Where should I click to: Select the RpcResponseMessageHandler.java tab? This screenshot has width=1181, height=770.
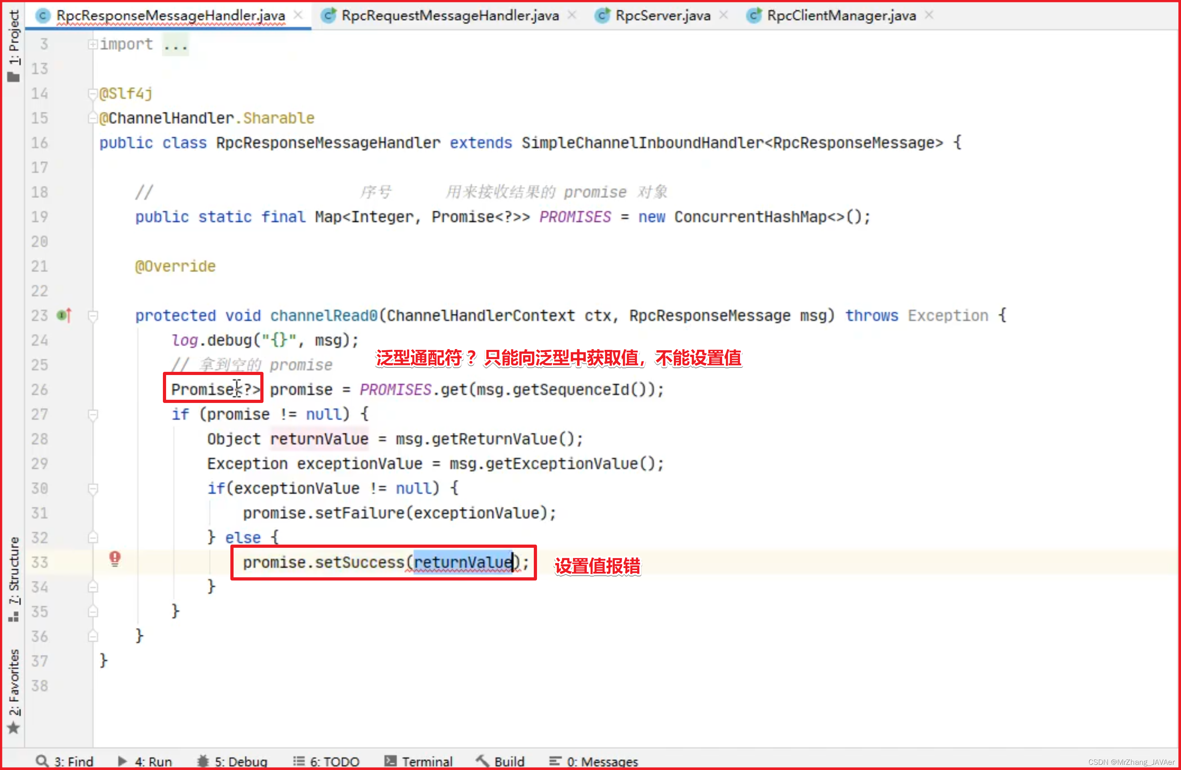click(x=170, y=16)
